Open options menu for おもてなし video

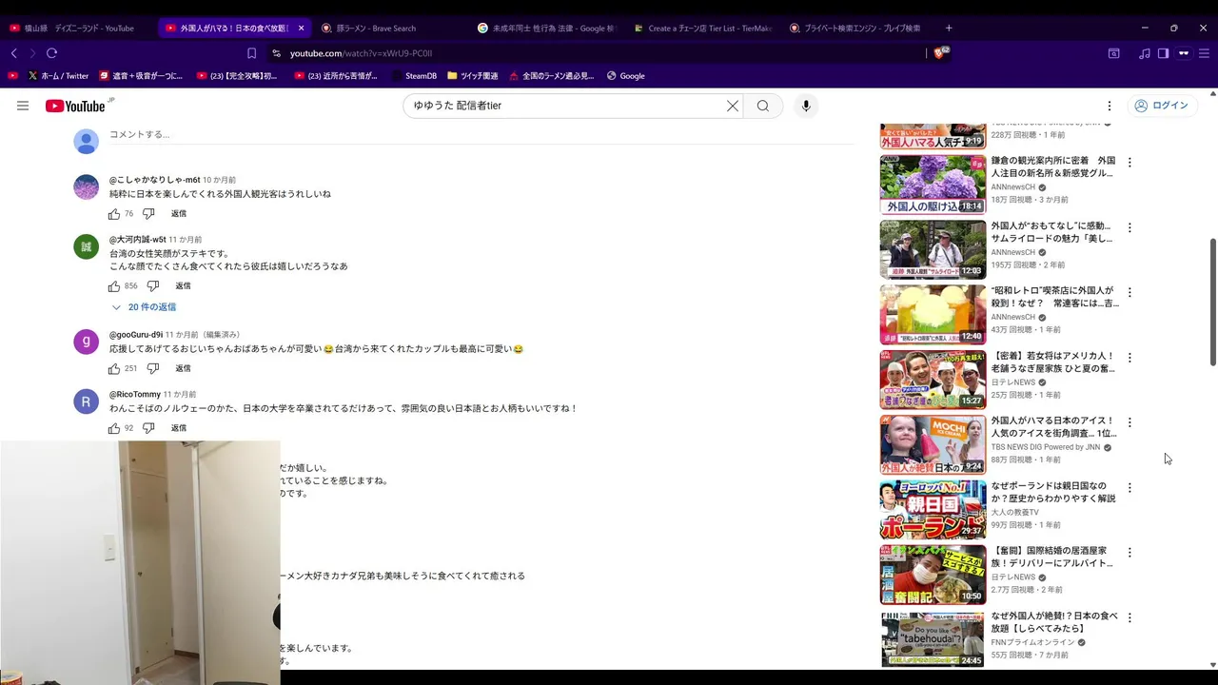[x=1130, y=228]
